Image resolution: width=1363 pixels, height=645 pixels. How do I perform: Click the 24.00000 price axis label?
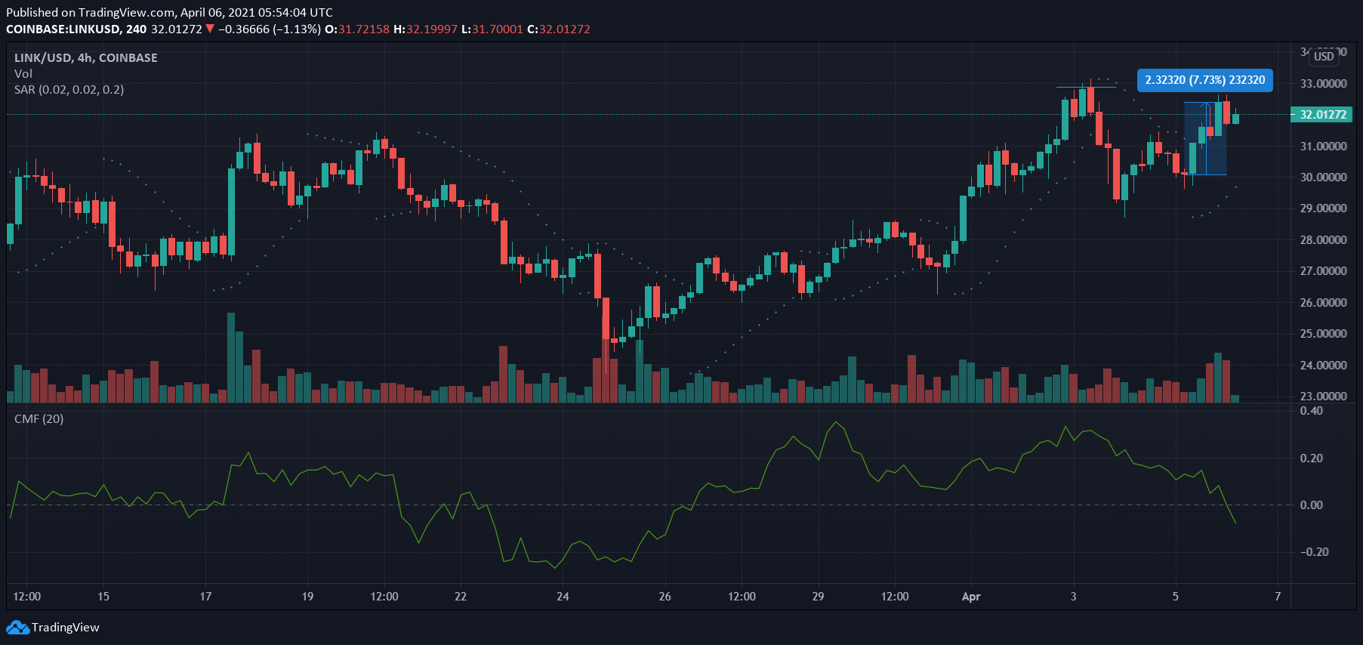1323,366
